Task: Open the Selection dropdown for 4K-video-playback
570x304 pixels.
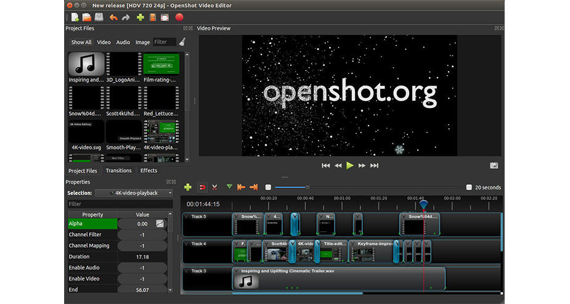Action: pyautogui.click(x=134, y=193)
